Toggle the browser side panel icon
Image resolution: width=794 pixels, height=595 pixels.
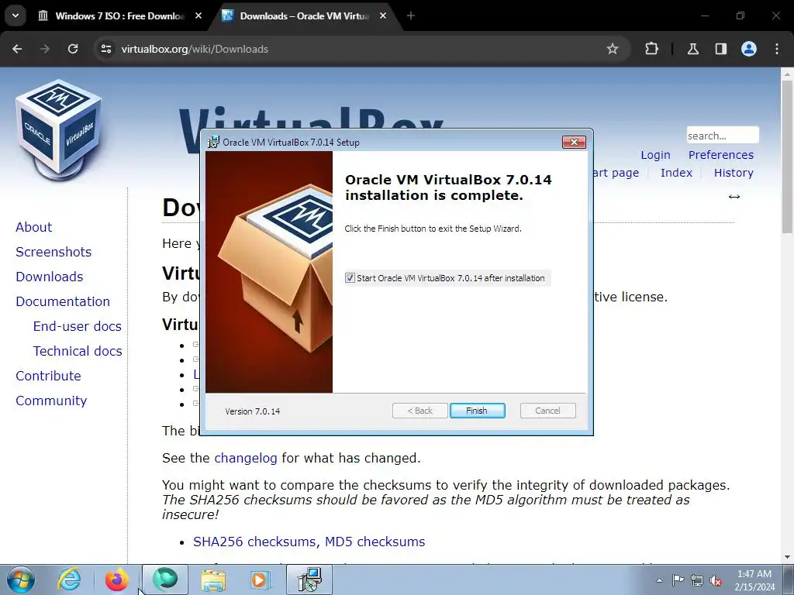pyautogui.click(x=720, y=49)
